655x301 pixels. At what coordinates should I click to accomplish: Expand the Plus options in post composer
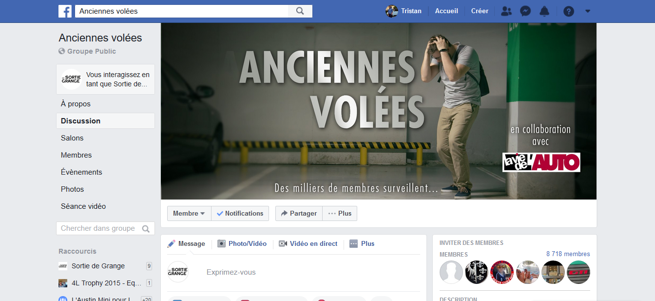tap(362, 244)
